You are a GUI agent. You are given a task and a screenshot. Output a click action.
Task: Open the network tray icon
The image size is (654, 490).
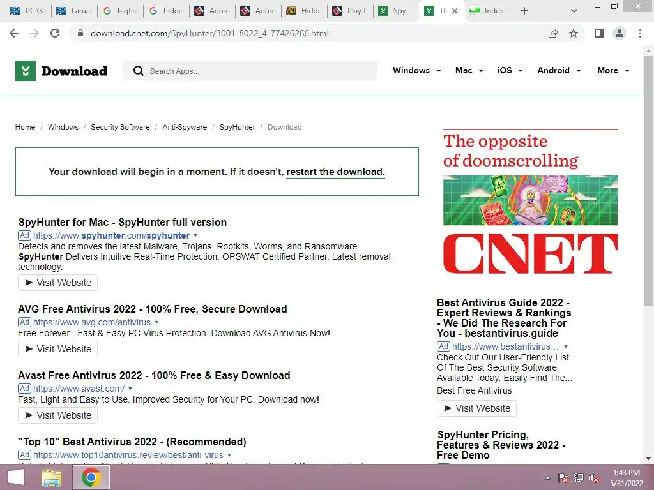pyautogui.click(x=579, y=478)
